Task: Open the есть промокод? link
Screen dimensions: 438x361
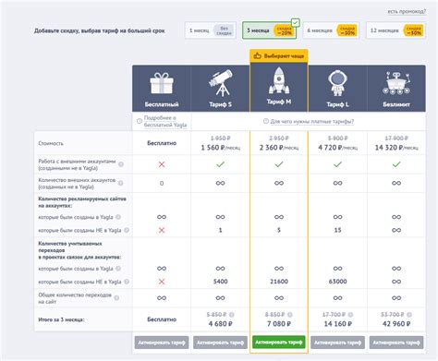Action: 407,11
